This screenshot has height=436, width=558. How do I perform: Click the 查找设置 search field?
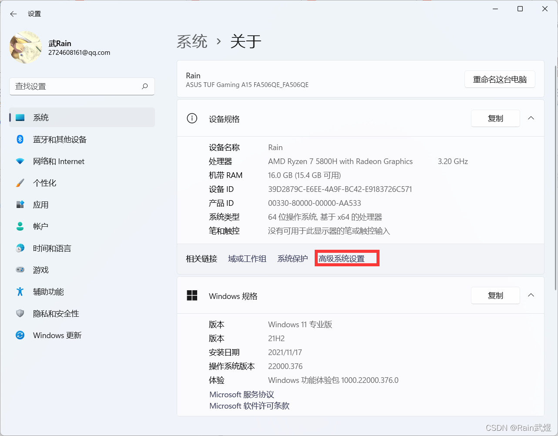[x=82, y=86]
